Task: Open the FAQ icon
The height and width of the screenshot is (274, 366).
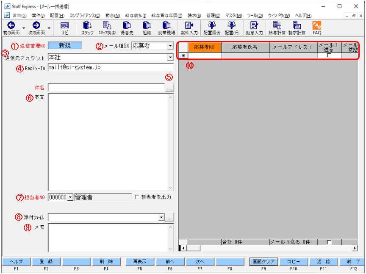Action: point(317,25)
